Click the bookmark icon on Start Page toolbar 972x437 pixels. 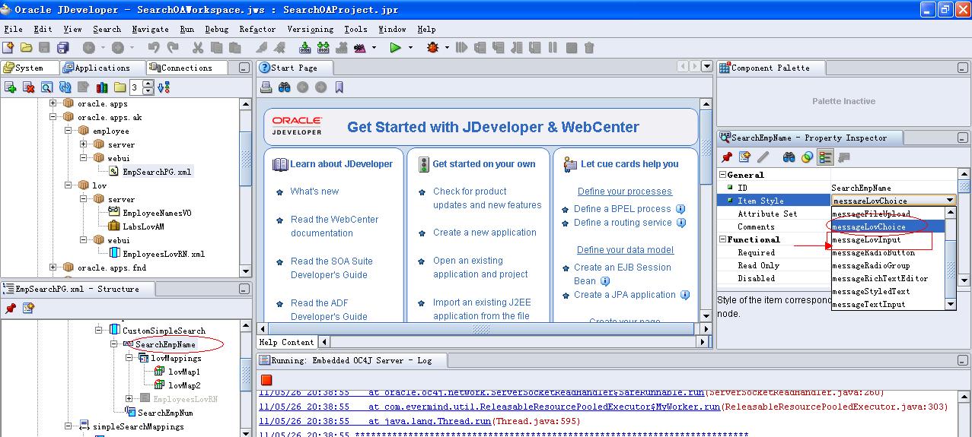(x=339, y=87)
